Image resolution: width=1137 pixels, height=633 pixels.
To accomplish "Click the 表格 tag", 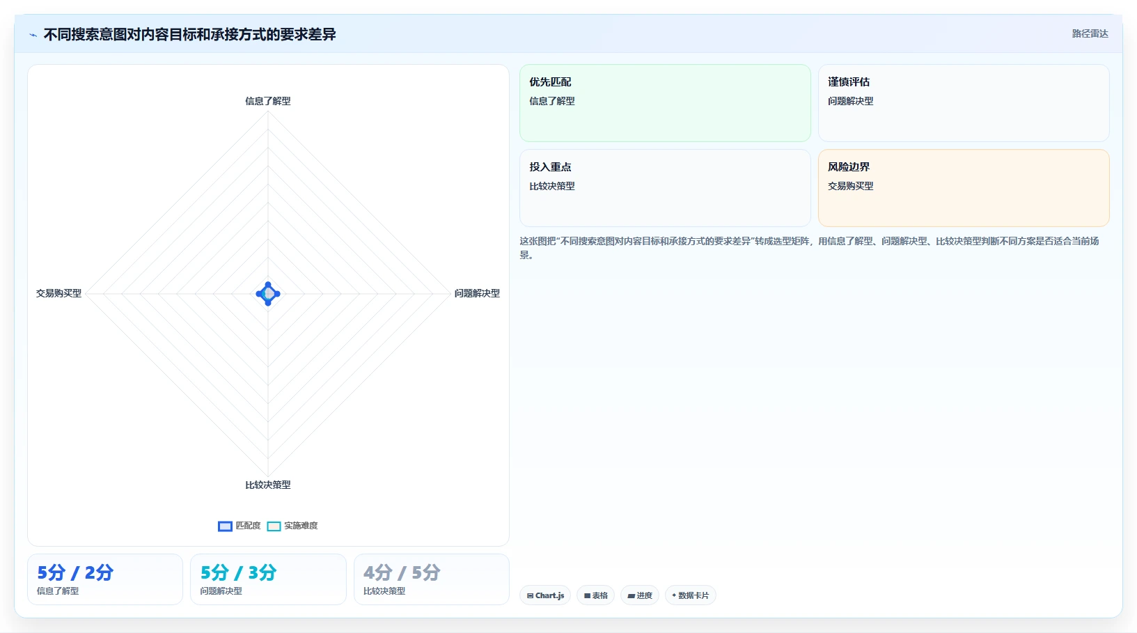I will (595, 595).
